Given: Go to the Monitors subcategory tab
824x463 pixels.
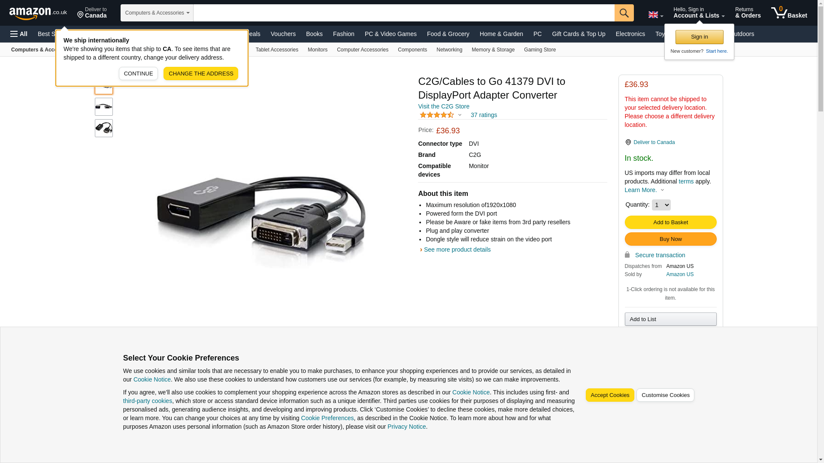Looking at the screenshot, I should [318, 50].
